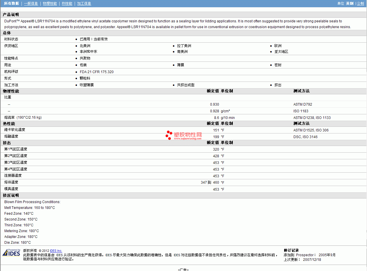The width and height of the screenshot is (367, 271).
Task: Switch units to 英制
Action: (x=350, y=3)
